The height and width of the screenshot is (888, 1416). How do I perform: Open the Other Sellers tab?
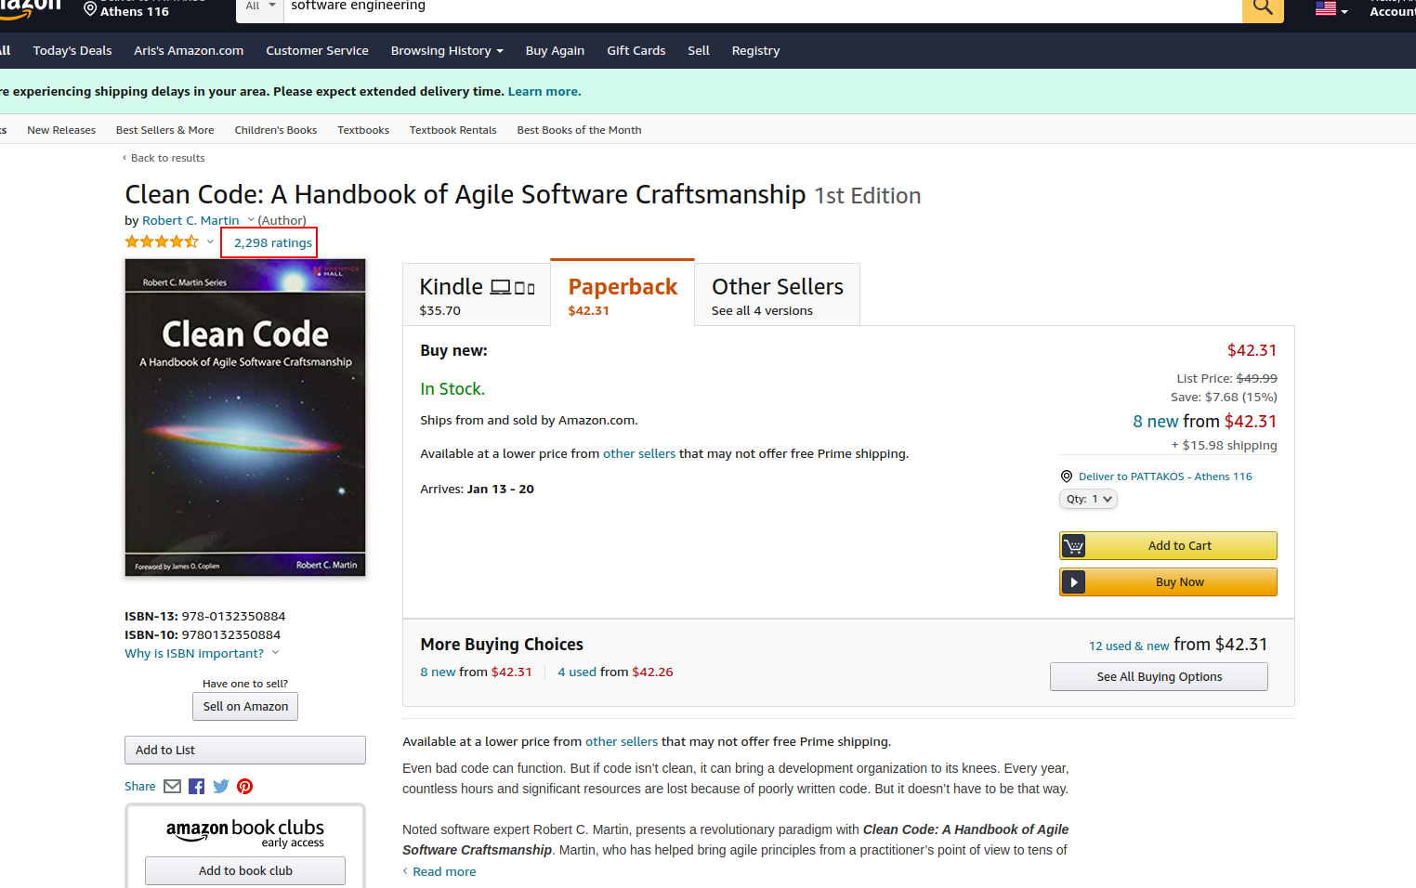(777, 295)
